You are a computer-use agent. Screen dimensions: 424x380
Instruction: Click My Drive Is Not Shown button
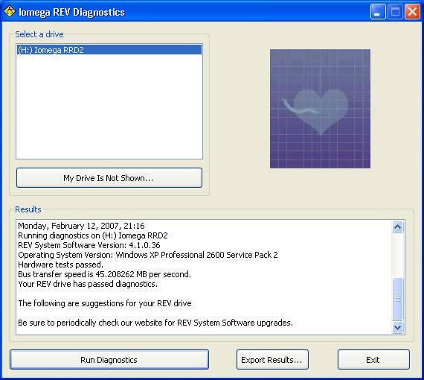point(109,178)
